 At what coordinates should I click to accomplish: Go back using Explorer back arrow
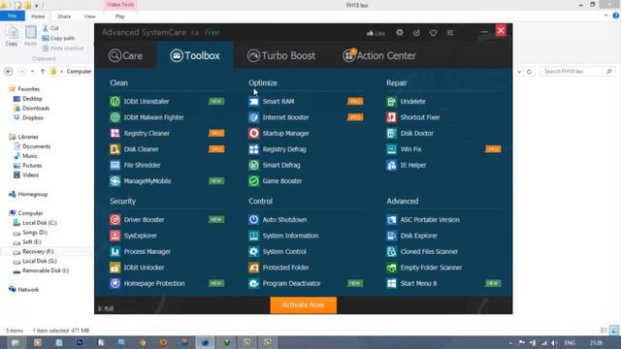coord(9,71)
